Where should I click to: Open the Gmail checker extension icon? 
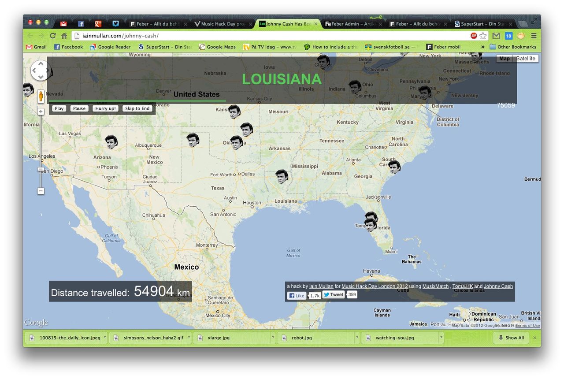[496, 36]
